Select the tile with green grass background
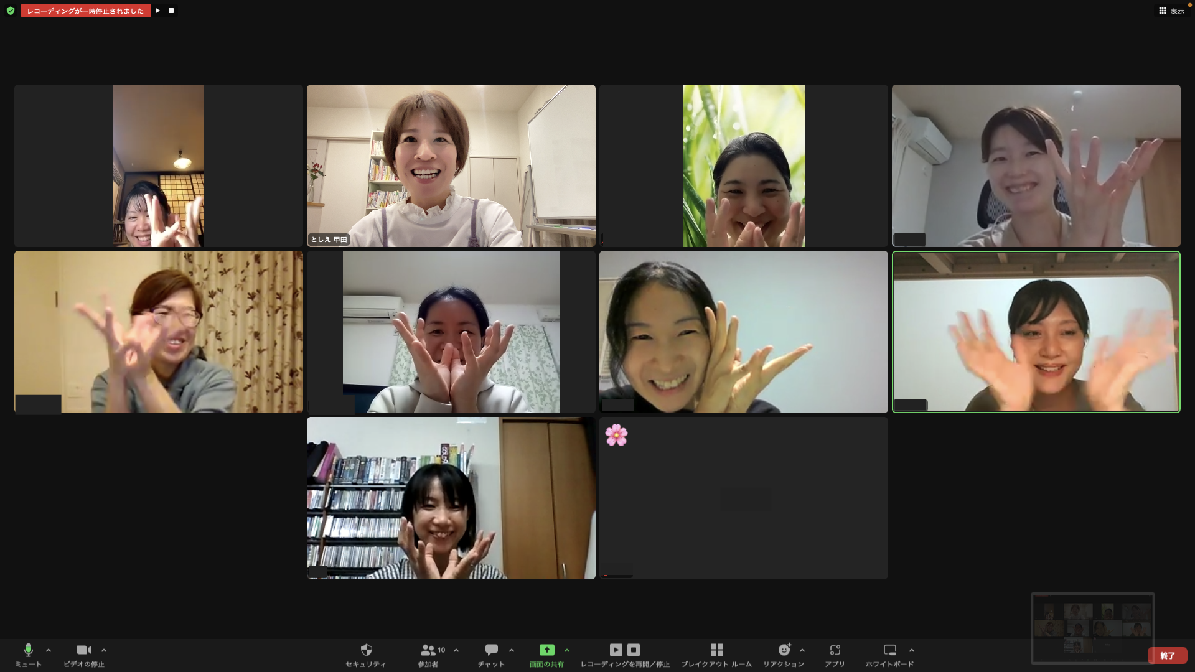Viewport: 1195px width, 672px height. [x=744, y=166]
